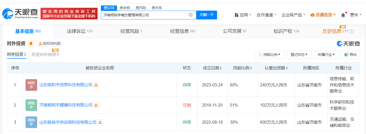Click the 天眼一下 search button
The width and height of the screenshot is (366, 134).
click(206, 15)
